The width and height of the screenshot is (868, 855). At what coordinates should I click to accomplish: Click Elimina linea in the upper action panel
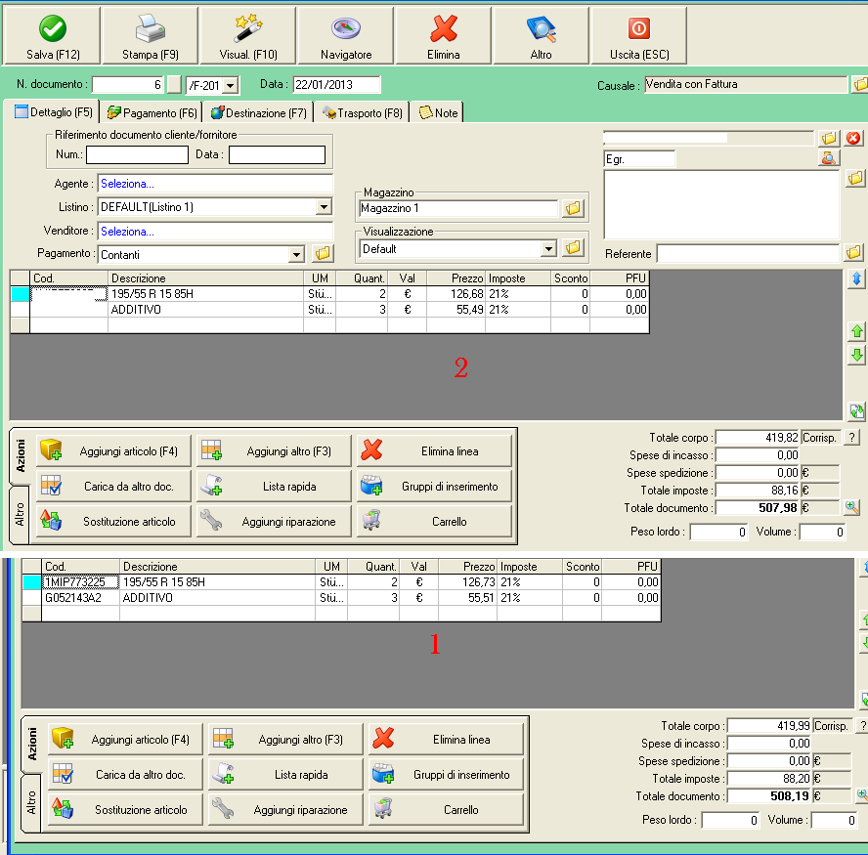tap(434, 451)
